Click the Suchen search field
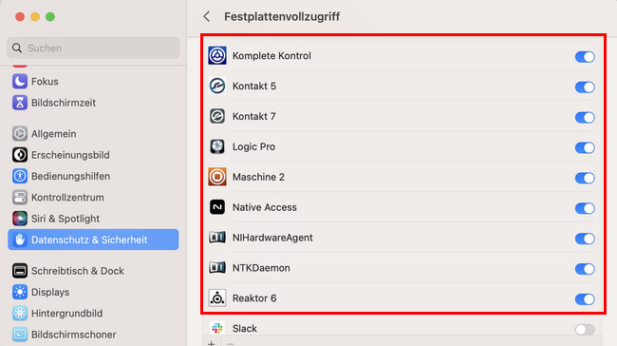This screenshot has height=346, width=617. point(93,48)
